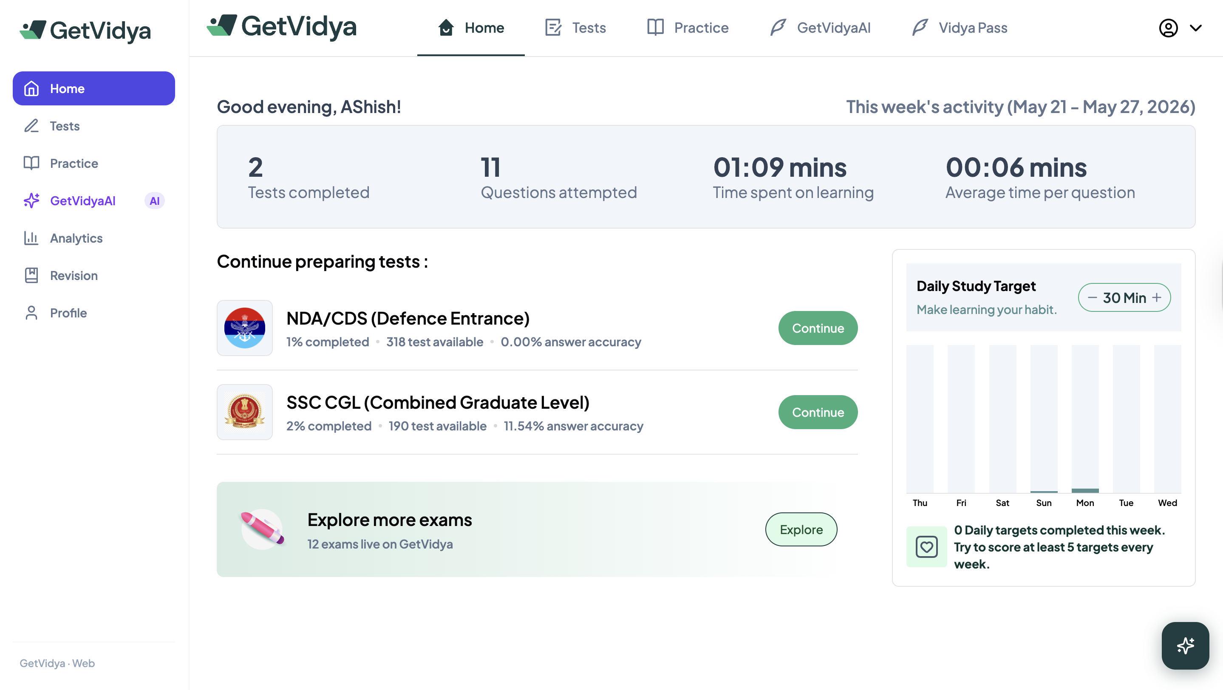Click '11.54% answer accuracy' text
This screenshot has height=690, width=1223.
tap(573, 426)
